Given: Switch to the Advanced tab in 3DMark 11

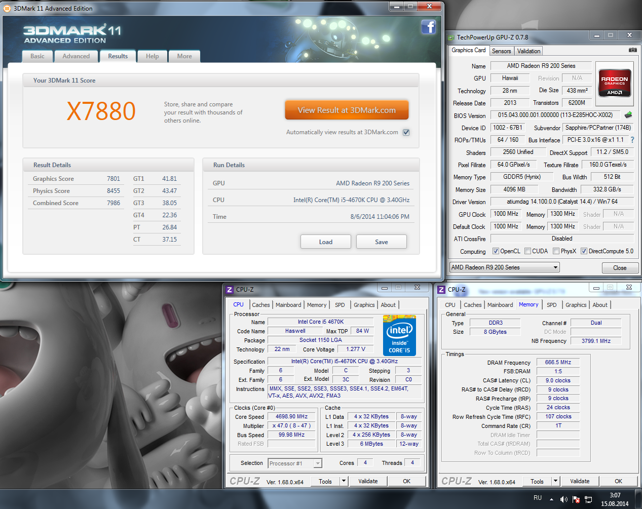Looking at the screenshot, I should click(76, 56).
